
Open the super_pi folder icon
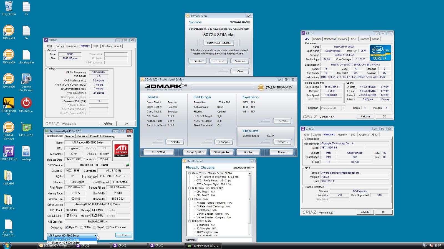[x=9, y=201]
